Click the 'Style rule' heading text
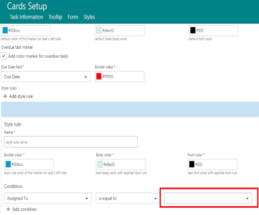This screenshot has height=215, width=259. pos(13,124)
